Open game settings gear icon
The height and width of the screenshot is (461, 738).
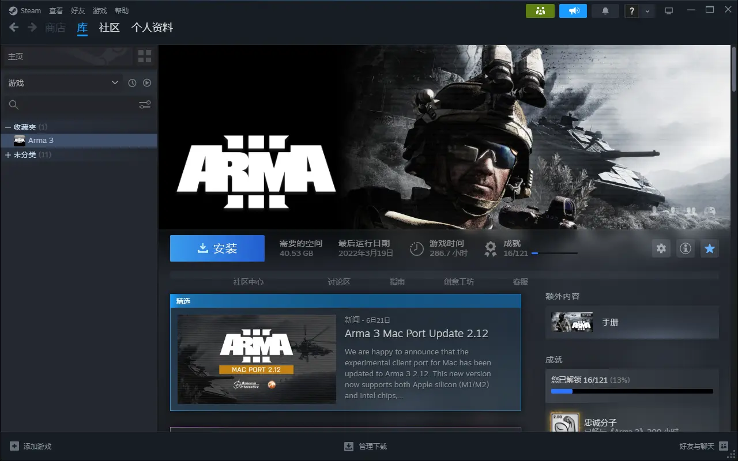661,248
